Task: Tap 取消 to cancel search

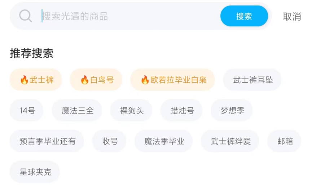Action: point(292,16)
